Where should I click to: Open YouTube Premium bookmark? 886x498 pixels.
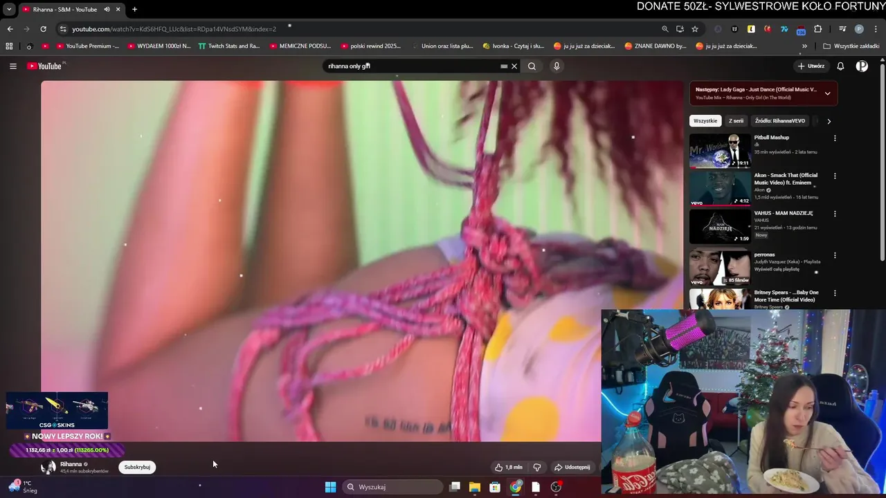[87, 46]
